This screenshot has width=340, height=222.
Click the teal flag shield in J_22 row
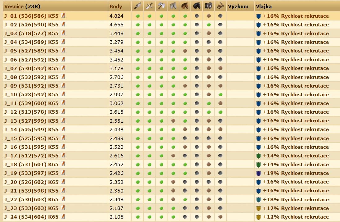[258, 199]
